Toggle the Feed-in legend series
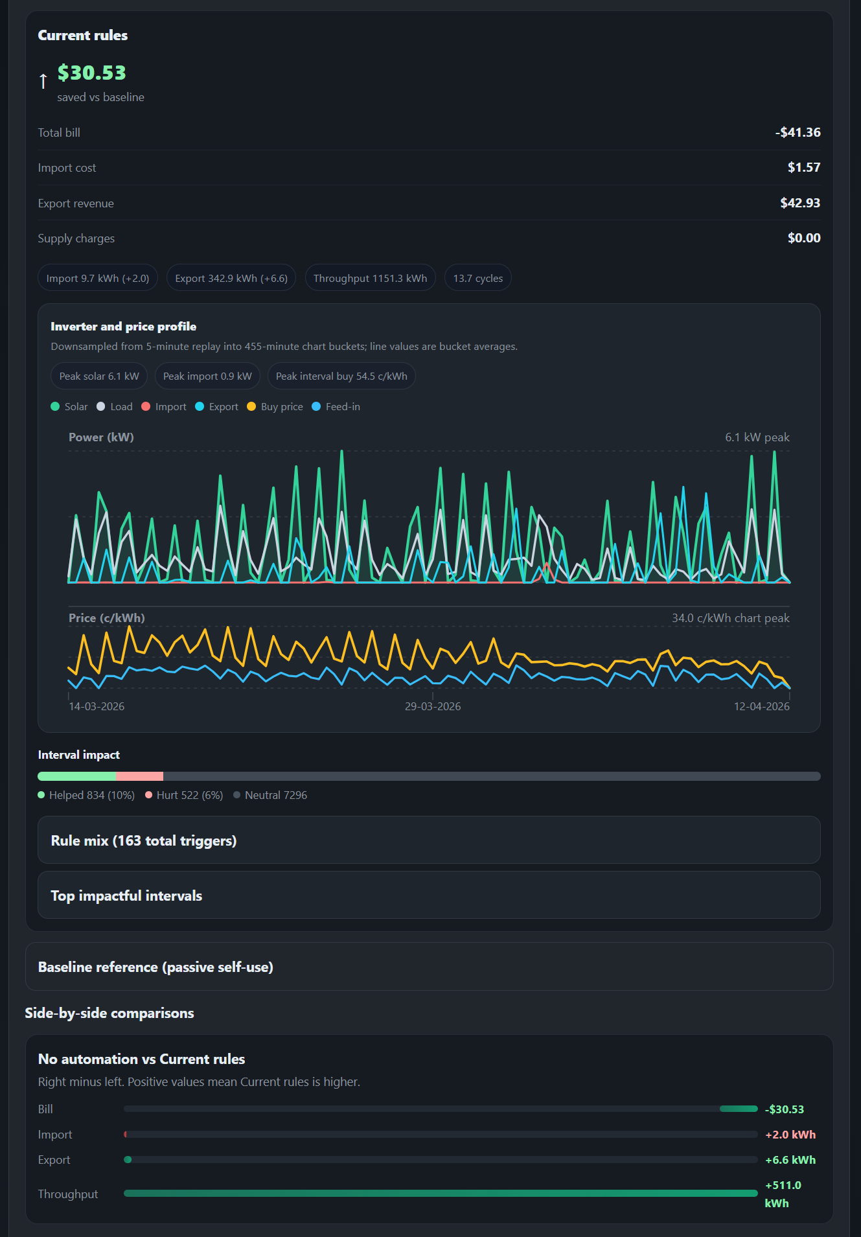861x1237 pixels. (336, 406)
